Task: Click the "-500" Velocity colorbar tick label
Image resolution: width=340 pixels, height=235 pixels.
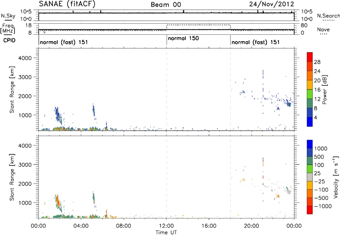Action: click(x=321, y=198)
